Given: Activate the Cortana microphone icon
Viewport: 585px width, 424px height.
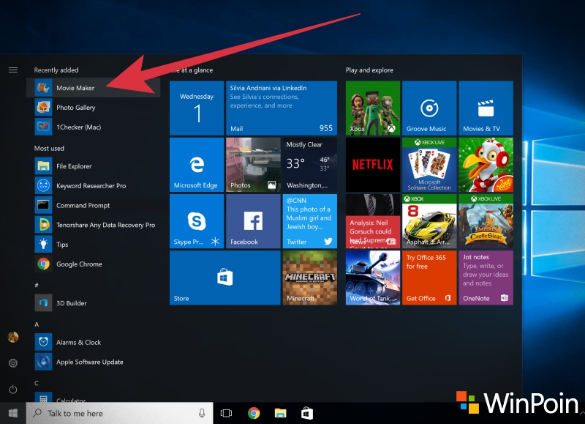Looking at the screenshot, I should click(202, 413).
